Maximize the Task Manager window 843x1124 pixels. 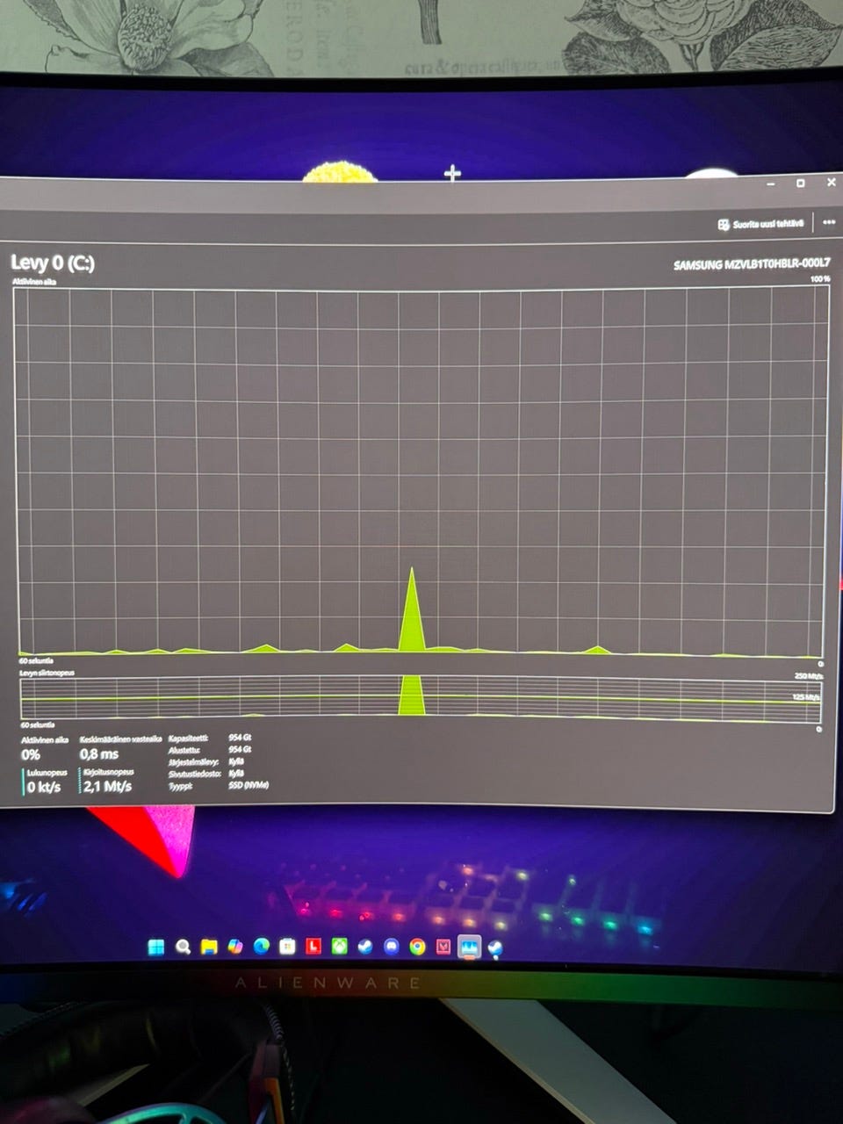pos(800,184)
